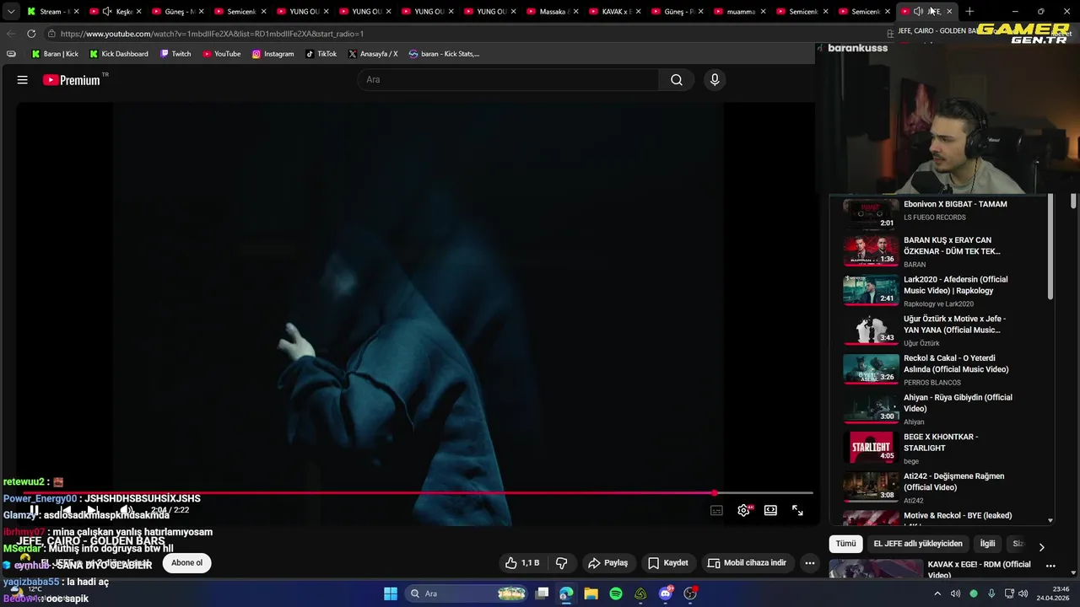Switch to the KAVAK x E browser tab
The height and width of the screenshot is (607, 1080).
(x=615, y=12)
